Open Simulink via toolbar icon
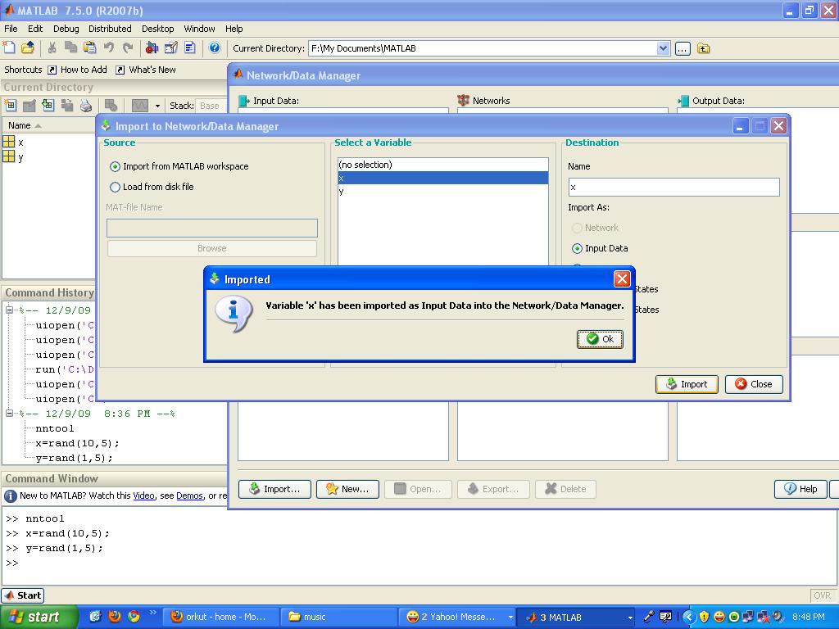This screenshot has width=839, height=629. pos(152,48)
